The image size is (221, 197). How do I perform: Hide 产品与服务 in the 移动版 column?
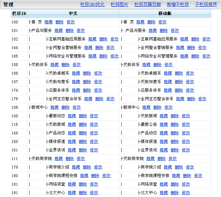[x=153, y=31]
